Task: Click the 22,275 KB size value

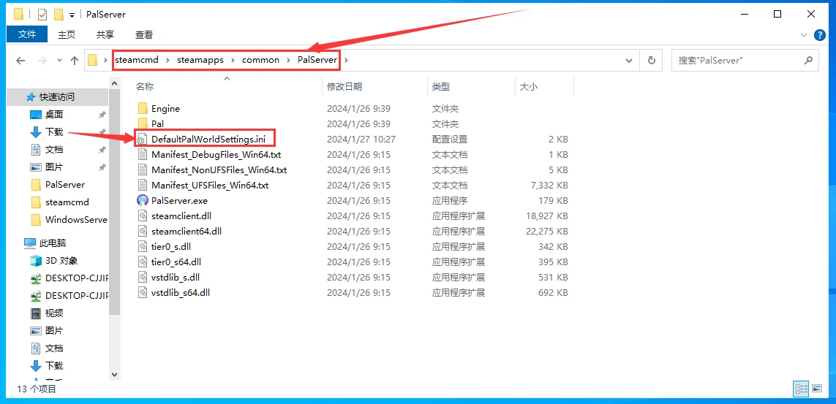Action: click(x=547, y=232)
